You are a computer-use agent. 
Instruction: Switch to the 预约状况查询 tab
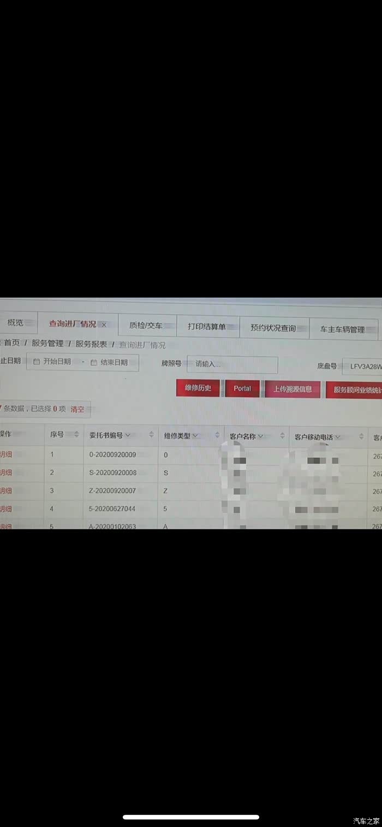tap(274, 328)
